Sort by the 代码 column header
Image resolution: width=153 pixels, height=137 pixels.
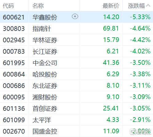[x=8, y=6]
